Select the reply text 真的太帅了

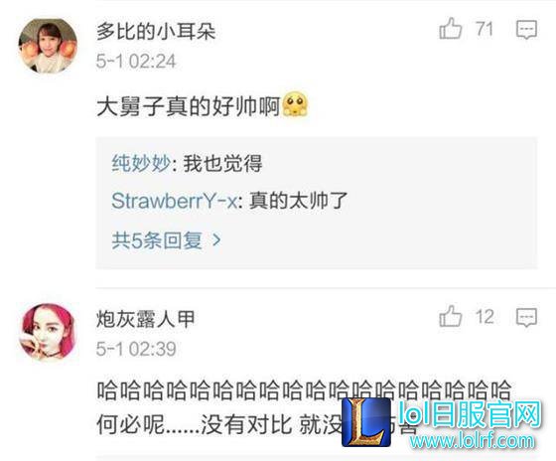298,201
